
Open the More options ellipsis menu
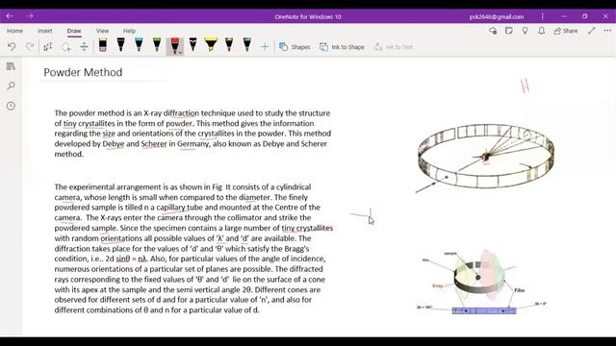607,31
